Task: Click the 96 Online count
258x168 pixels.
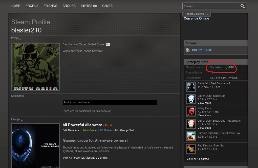Action: click(106, 130)
